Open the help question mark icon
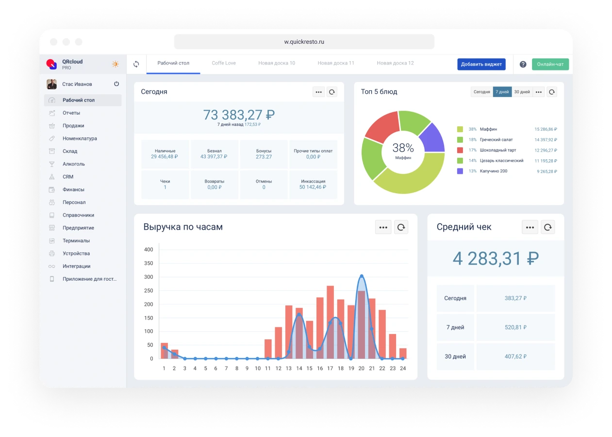Screen dimensions: 612x437 (x=523, y=64)
